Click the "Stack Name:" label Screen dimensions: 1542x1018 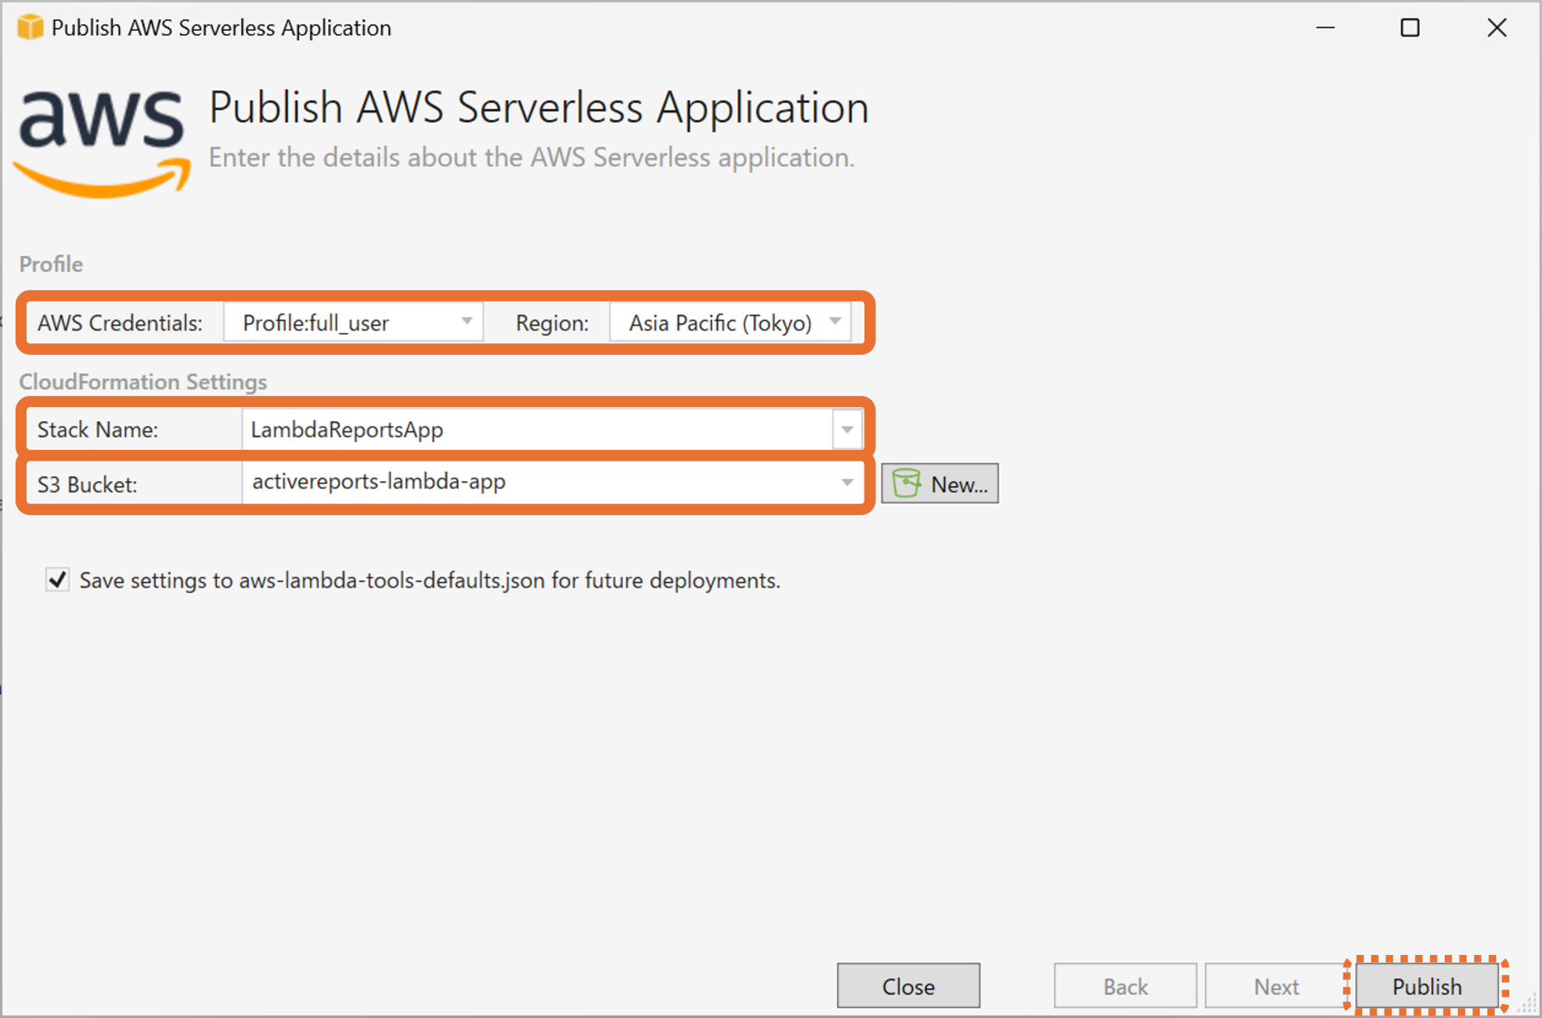pyautogui.click(x=97, y=430)
